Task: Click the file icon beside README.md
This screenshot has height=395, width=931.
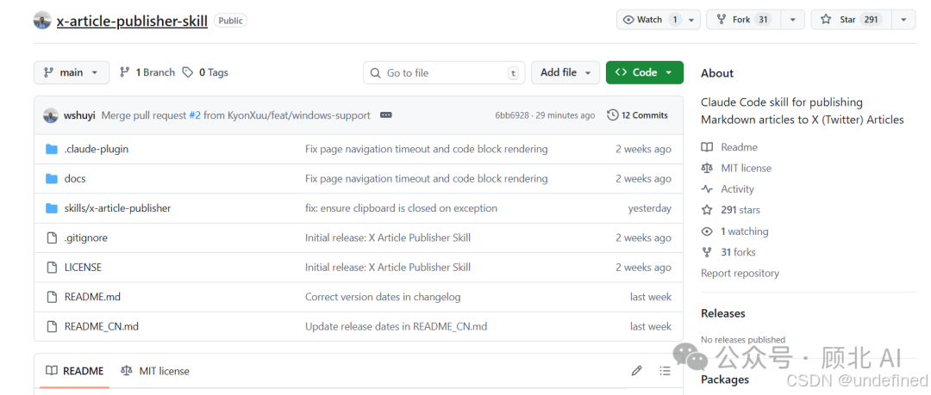Action: pyautogui.click(x=52, y=297)
